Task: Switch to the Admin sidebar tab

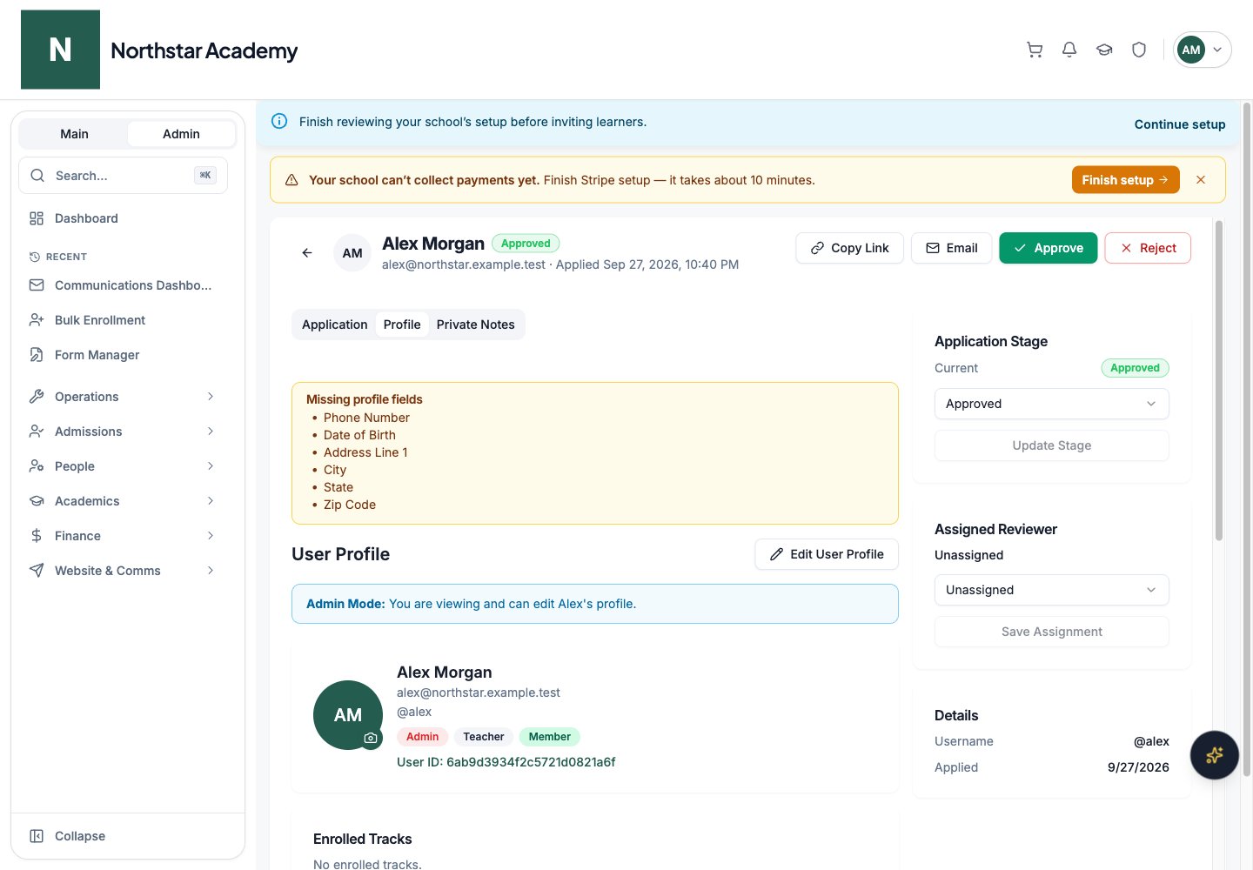Action: [181, 134]
